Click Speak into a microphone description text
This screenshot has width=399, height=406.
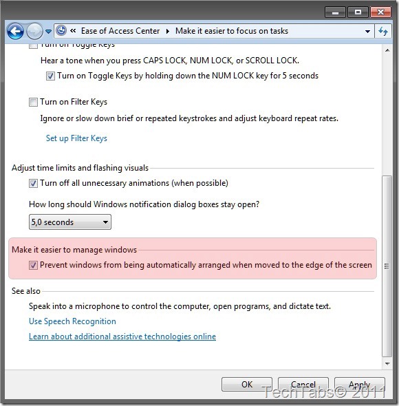pyautogui.click(x=180, y=306)
